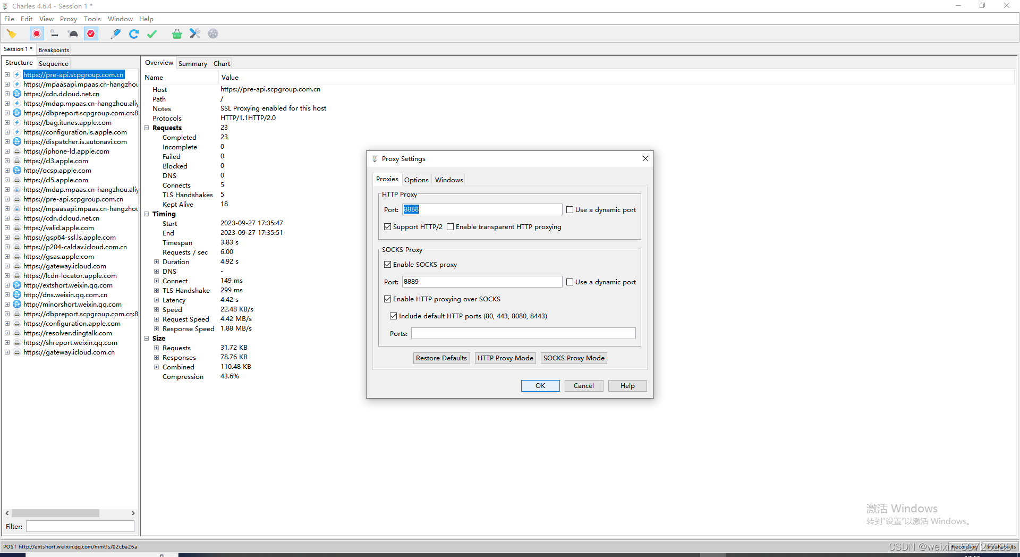Toggle the red Record button in toolbar
1020x557 pixels.
click(37, 34)
